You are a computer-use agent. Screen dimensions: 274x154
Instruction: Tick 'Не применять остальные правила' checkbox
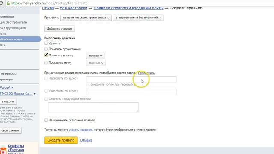click(46, 120)
